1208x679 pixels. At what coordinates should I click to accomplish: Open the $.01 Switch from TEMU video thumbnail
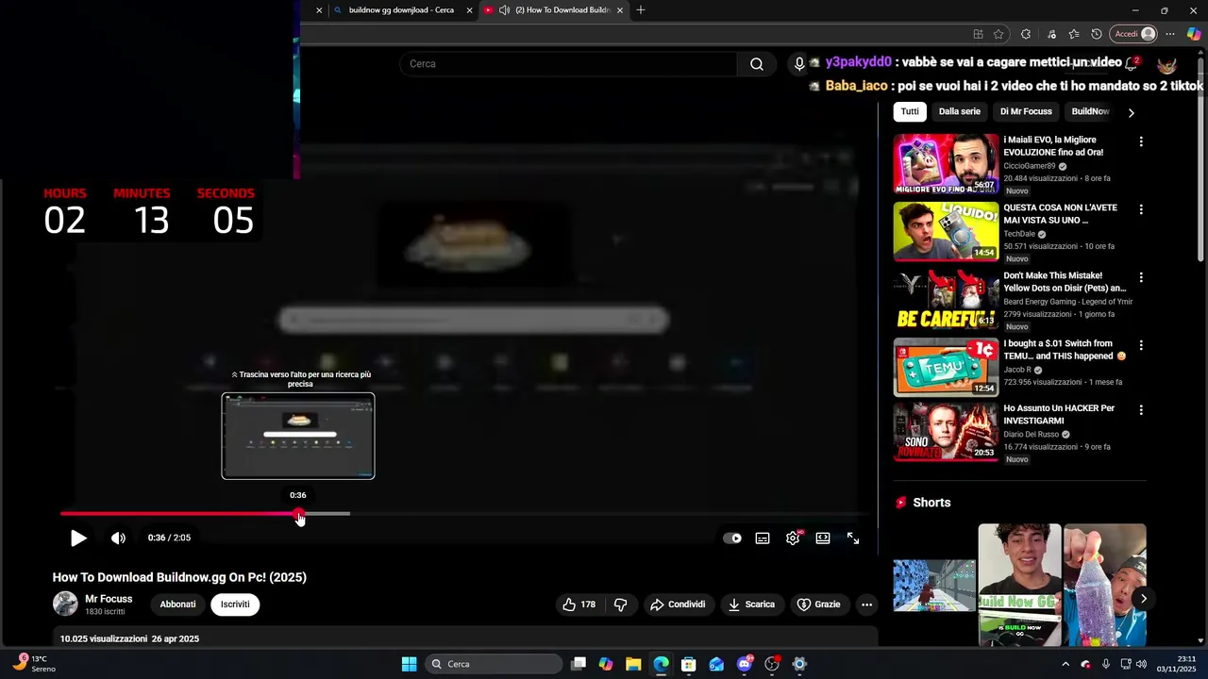pos(946,367)
